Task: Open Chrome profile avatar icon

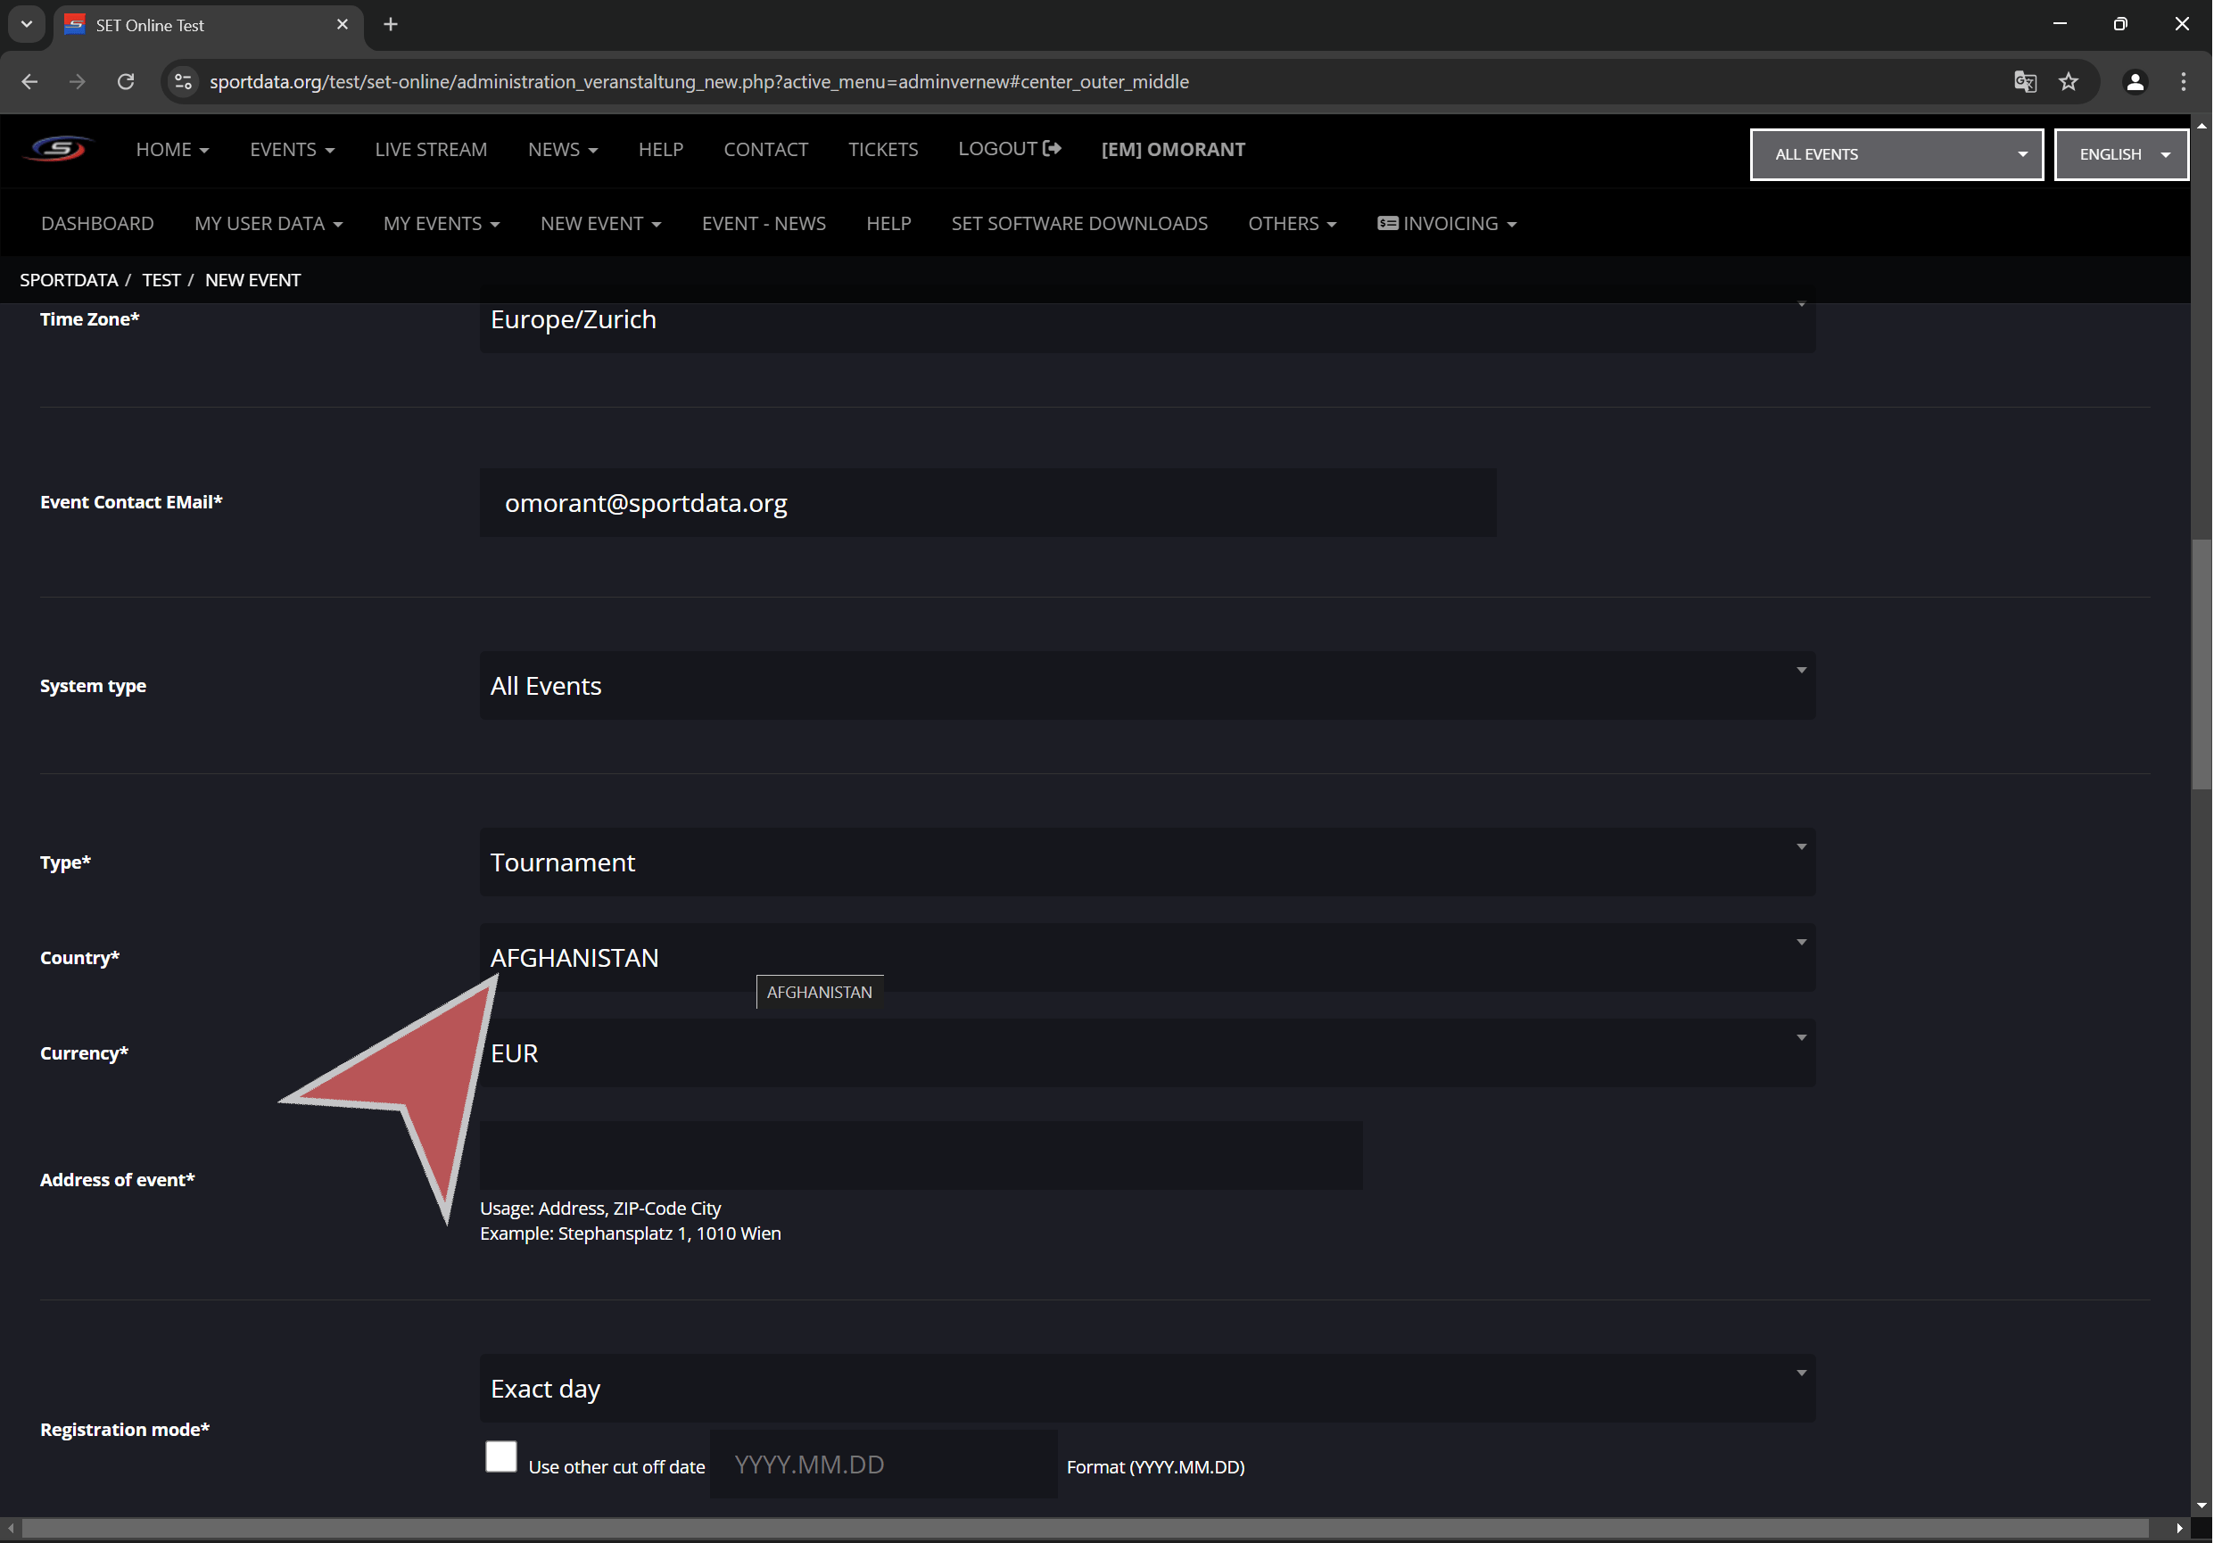Action: (x=2135, y=82)
